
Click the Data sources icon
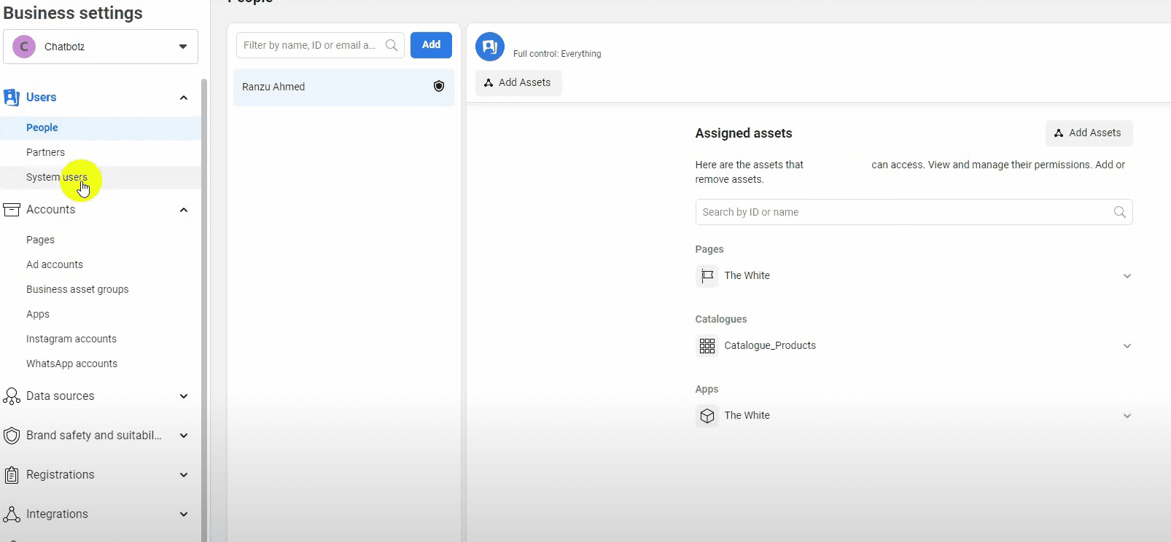12,396
